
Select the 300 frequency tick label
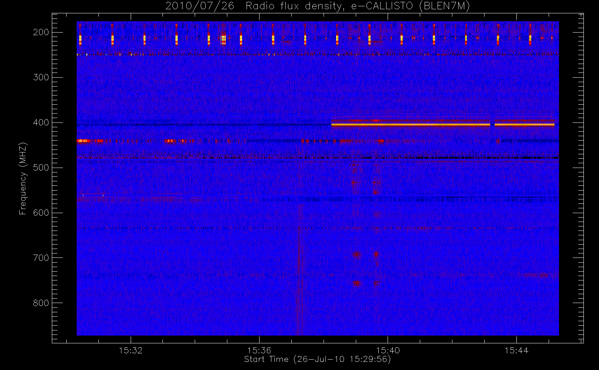pyautogui.click(x=41, y=77)
